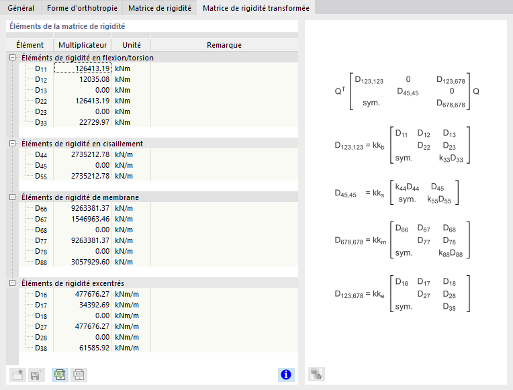Click the blue info icon
513x390 pixels.
click(x=286, y=375)
